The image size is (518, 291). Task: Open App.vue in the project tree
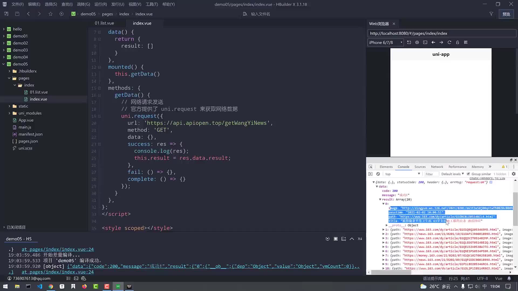point(26,120)
